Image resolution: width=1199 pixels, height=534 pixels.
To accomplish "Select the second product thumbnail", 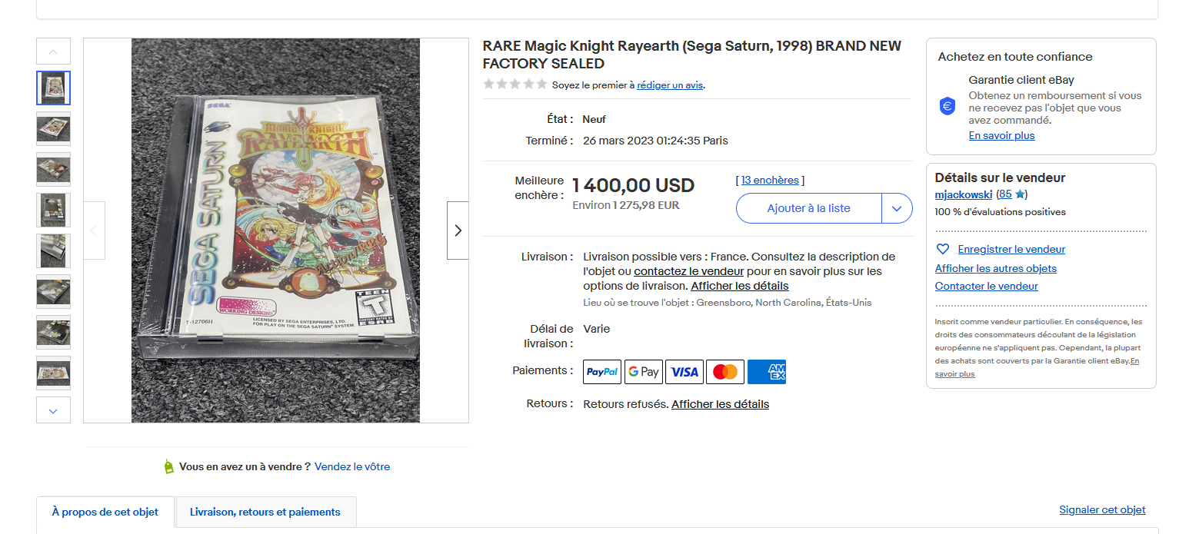I will [x=53, y=128].
